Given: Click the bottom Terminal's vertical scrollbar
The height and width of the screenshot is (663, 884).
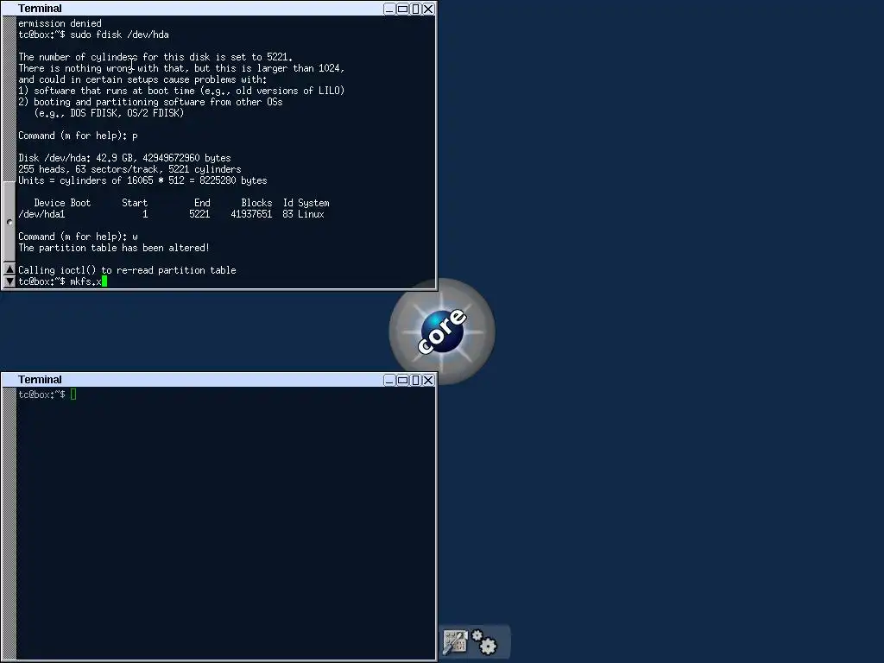Looking at the screenshot, I should (x=9, y=523).
